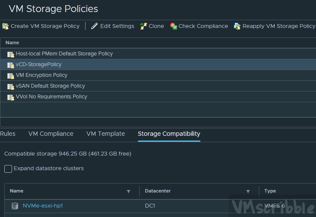
Task: Enable Expand datastore clusters checkbox
Action: pyautogui.click(x=8, y=169)
